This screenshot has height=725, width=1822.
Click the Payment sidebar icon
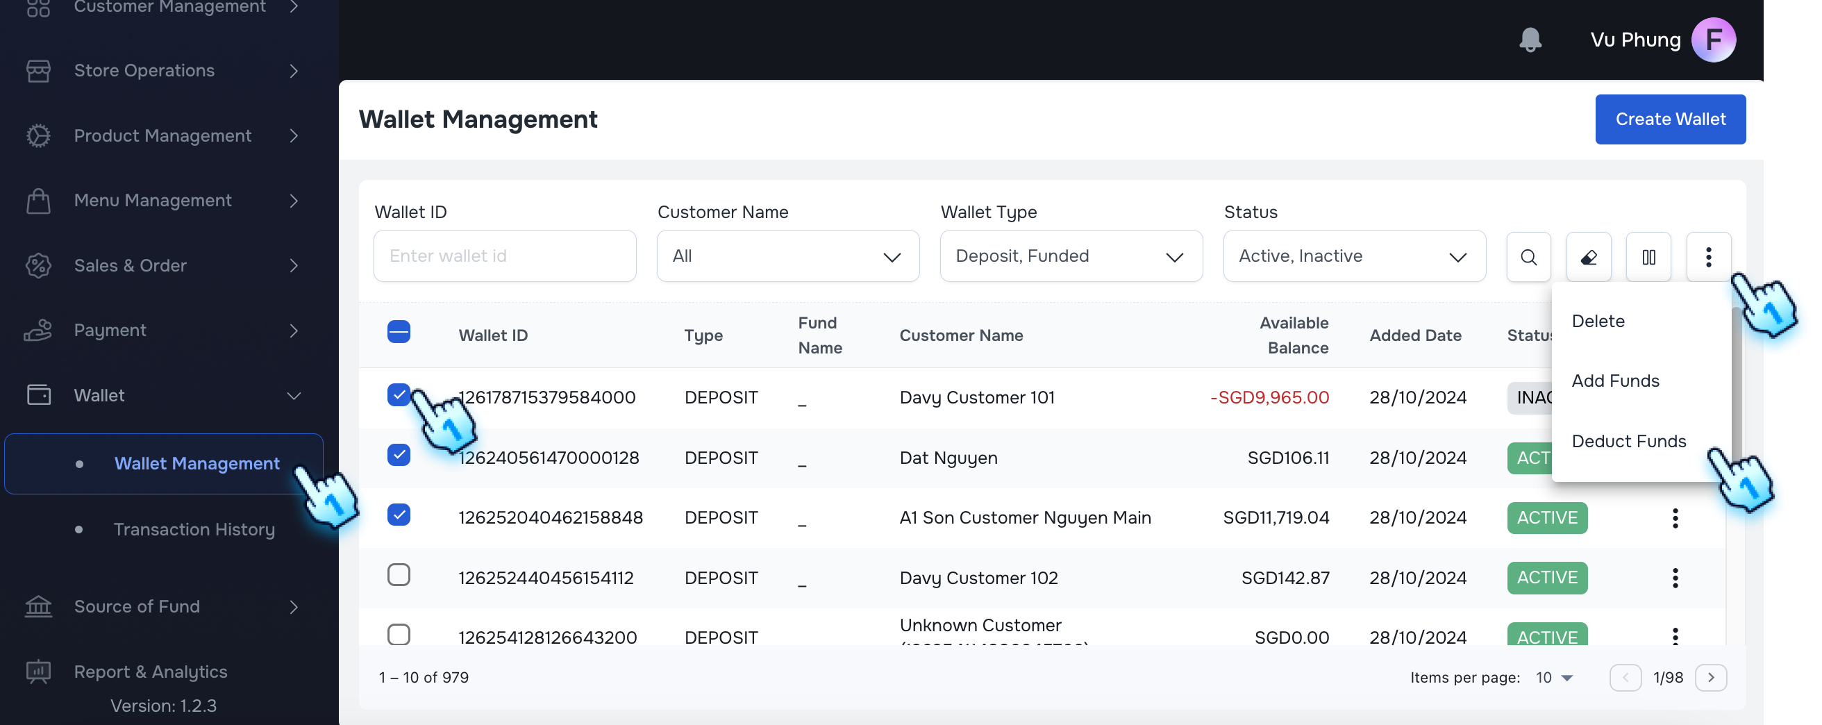(x=39, y=330)
